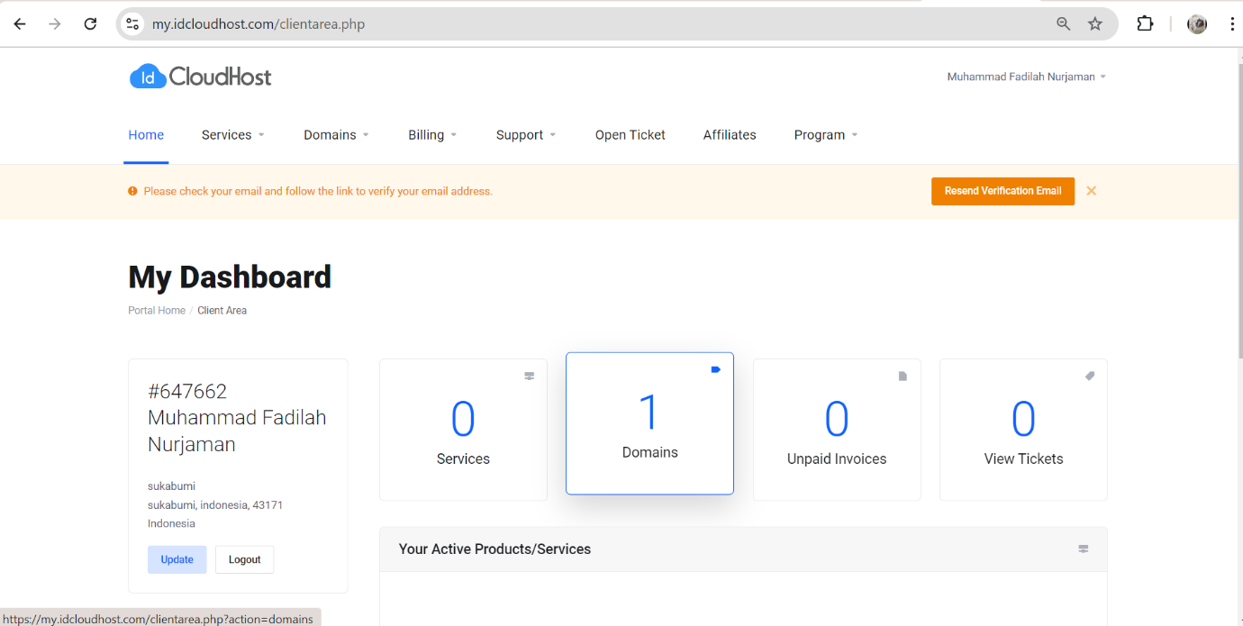Expand the Program menu
Screen dimensions: 1243x626
pos(827,135)
